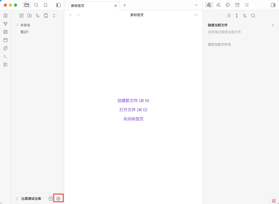The height and width of the screenshot is (204, 279).
Task: Change backlinks sort order
Action: [245, 16]
